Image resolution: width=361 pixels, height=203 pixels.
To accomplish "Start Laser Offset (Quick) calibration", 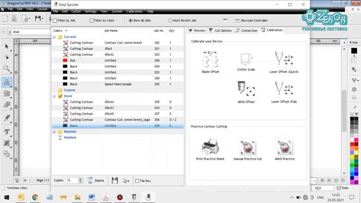I will 284,62.
